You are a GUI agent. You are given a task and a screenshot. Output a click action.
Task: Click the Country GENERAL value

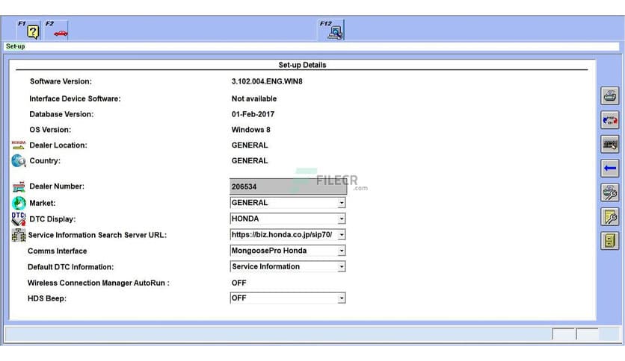(x=250, y=160)
